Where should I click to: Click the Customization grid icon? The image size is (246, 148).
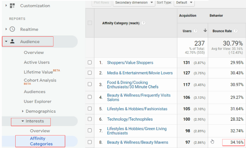(12, 5)
